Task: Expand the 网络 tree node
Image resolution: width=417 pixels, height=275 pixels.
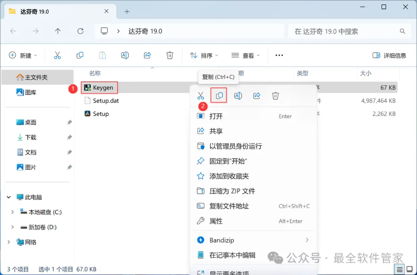Action: [9, 242]
